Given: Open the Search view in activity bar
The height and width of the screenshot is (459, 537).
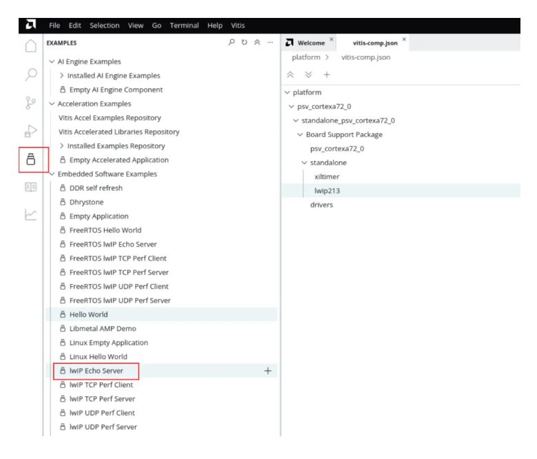Looking at the screenshot, I should pos(31,74).
